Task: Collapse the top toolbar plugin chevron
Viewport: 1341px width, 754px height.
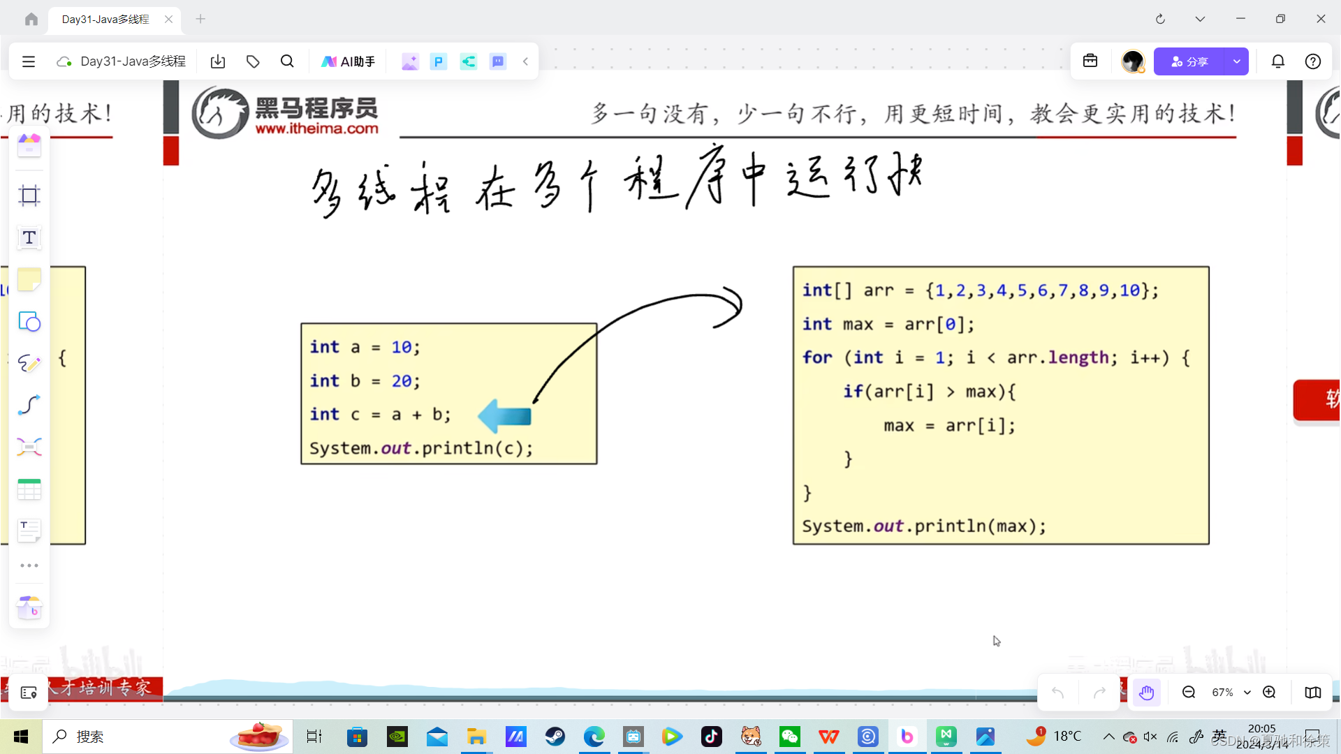Action: click(x=525, y=61)
